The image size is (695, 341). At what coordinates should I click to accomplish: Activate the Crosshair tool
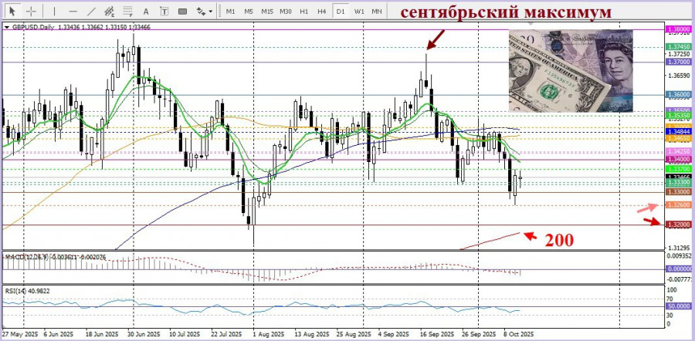[31, 11]
